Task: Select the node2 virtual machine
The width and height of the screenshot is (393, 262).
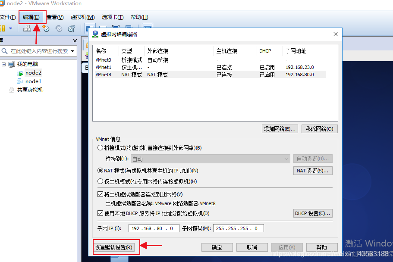Action: (33, 73)
